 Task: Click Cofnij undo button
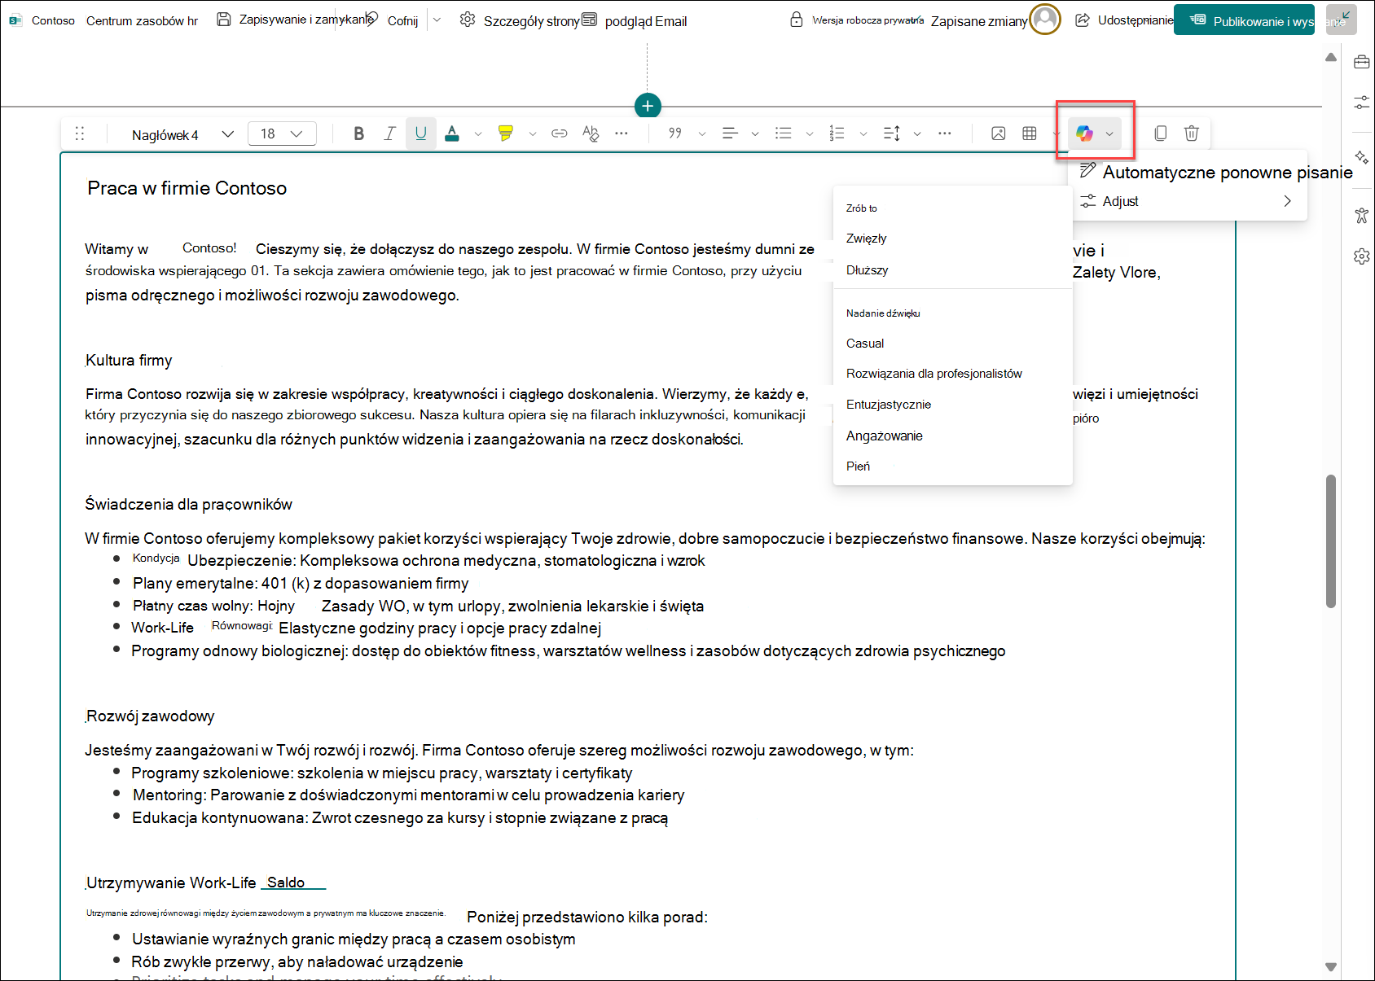point(393,20)
